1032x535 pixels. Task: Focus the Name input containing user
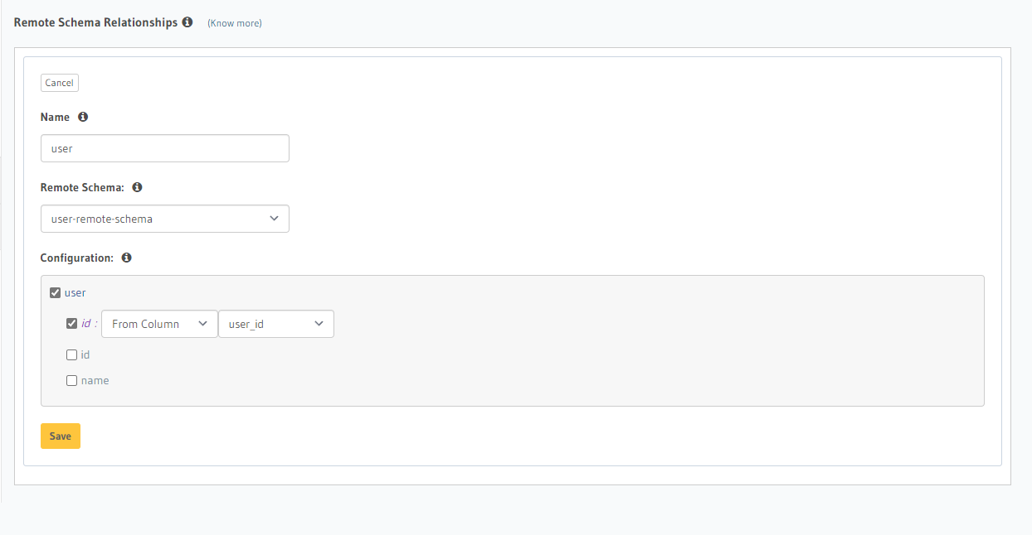164,148
